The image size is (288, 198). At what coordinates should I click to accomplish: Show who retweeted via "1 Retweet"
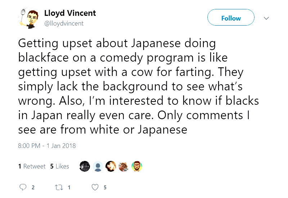click(x=32, y=166)
